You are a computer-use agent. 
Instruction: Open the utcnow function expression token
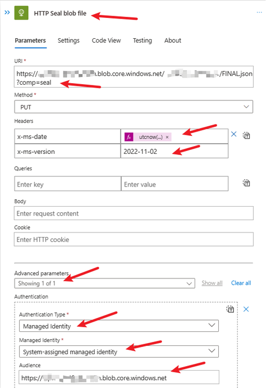(148, 137)
